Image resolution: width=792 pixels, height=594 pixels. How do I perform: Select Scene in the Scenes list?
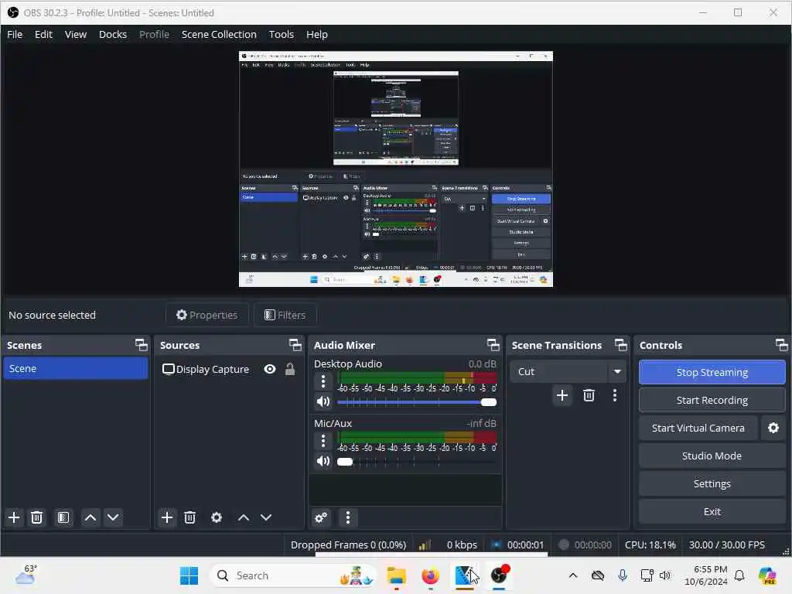click(x=76, y=369)
